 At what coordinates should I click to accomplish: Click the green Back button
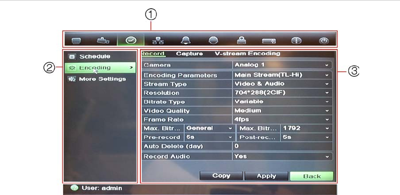[312, 176]
